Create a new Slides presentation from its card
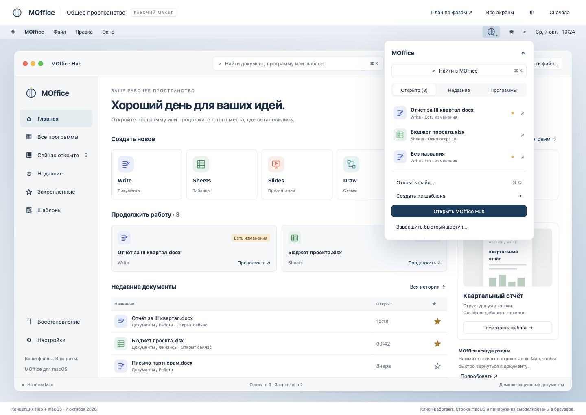 tap(297, 175)
